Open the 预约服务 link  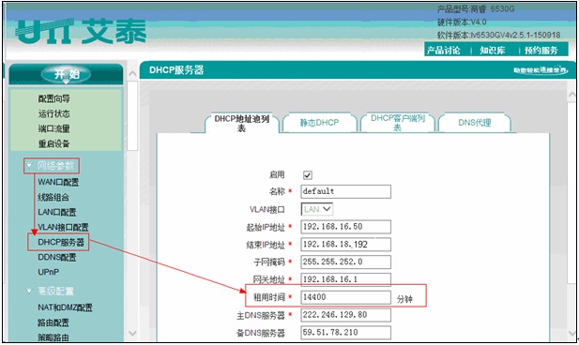[541, 51]
